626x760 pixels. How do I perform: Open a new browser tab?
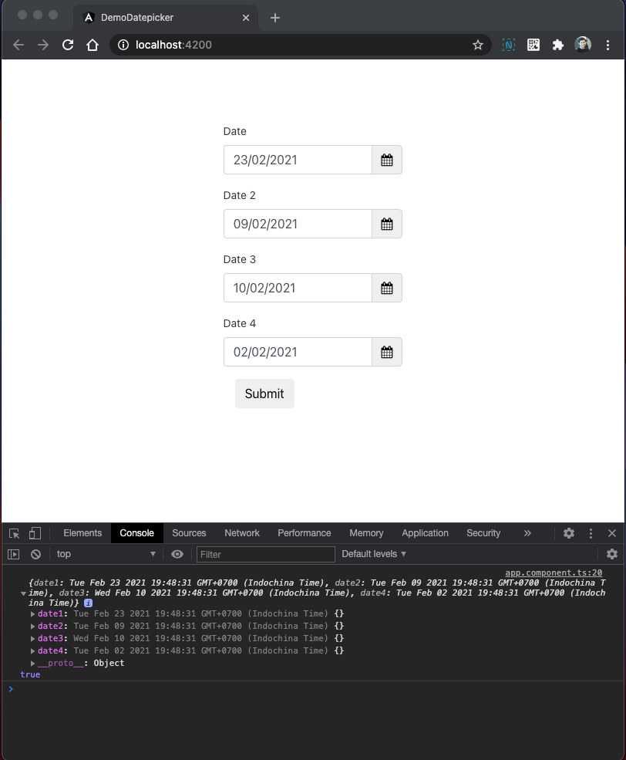click(x=275, y=18)
